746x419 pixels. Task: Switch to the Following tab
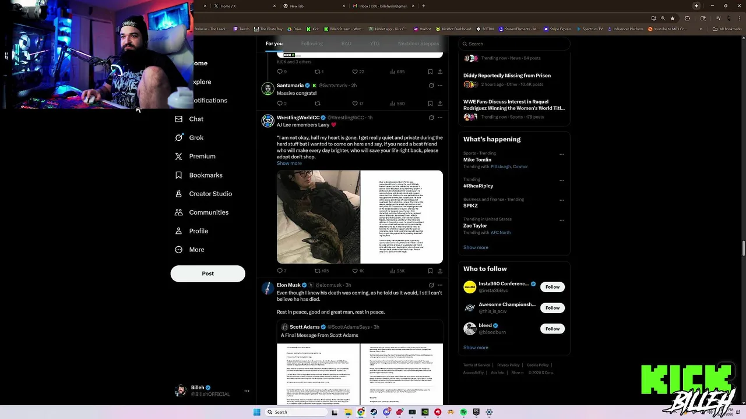pos(312,44)
